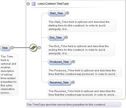
Task: Click the cyboxCommon:TimeType type label
Action: [x=53, y=4]
